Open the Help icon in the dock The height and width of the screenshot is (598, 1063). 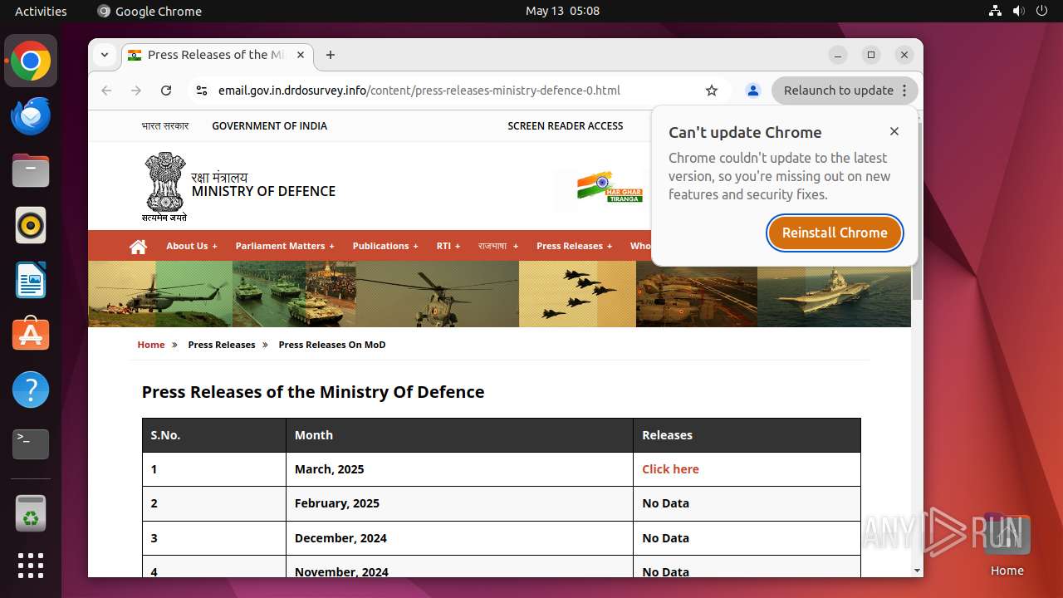[x=31, y=389]
